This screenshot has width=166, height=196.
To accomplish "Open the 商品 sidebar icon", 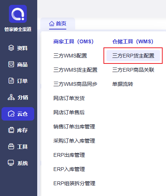I will click(11, 64).
